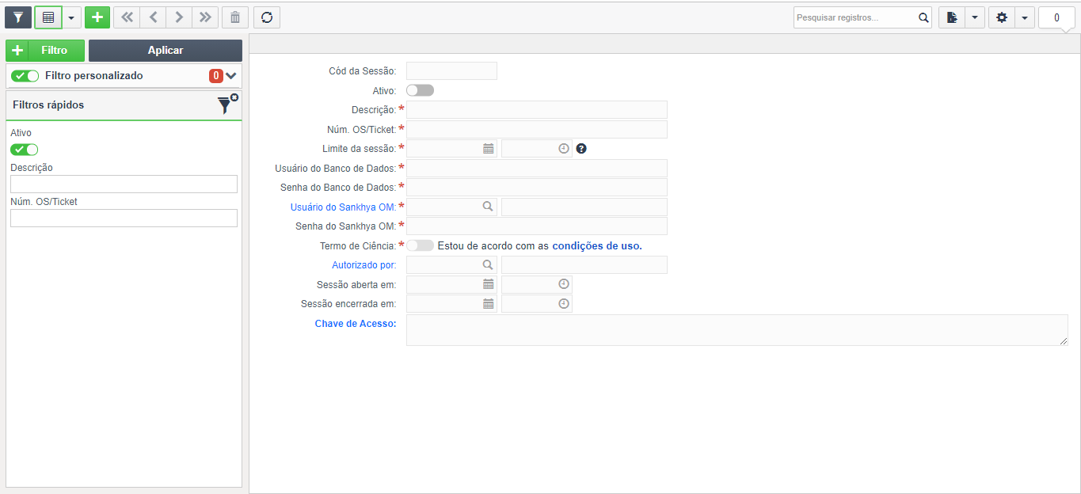Toggle the Termo de Ciência switch

point(420,245)
